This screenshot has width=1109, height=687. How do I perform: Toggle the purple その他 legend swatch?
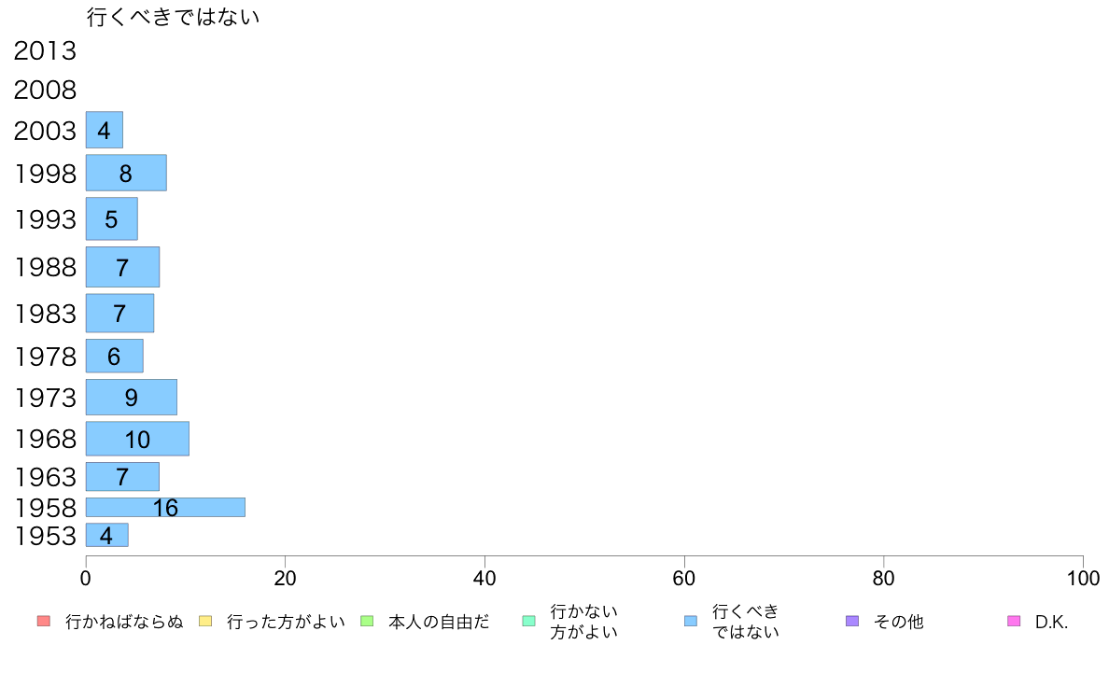(x=852, y=622)
